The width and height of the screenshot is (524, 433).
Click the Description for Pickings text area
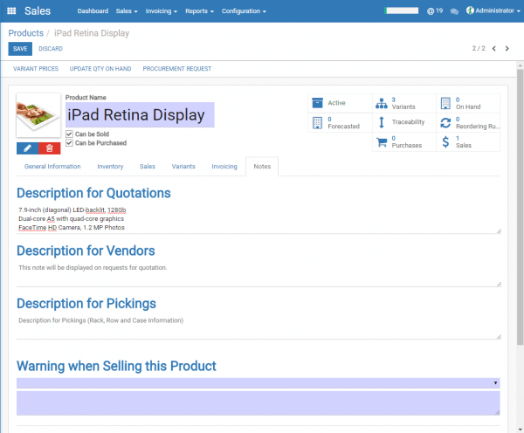[259, 327]
